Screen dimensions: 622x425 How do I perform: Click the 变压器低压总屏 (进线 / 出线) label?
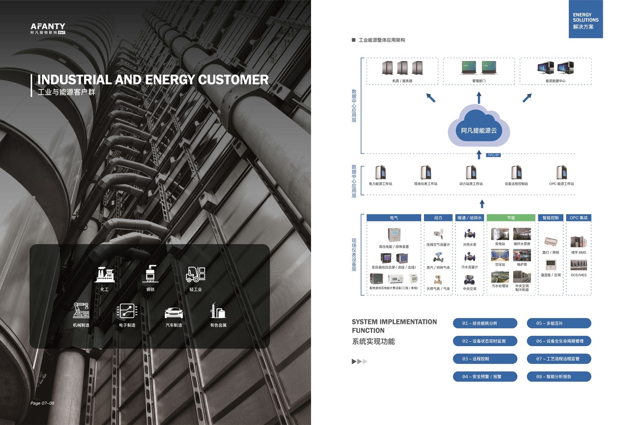pyautogui.click(x=394, y=267)
